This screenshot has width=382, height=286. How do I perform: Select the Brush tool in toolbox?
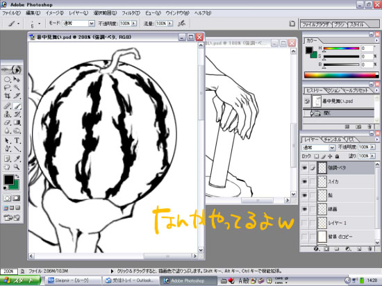point(17,106)
